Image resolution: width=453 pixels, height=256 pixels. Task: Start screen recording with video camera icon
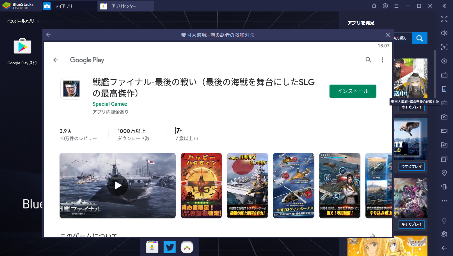tap(444, 131)
